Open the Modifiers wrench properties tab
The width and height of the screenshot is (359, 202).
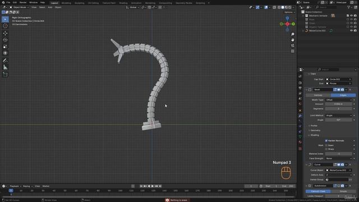coord(300,116)
